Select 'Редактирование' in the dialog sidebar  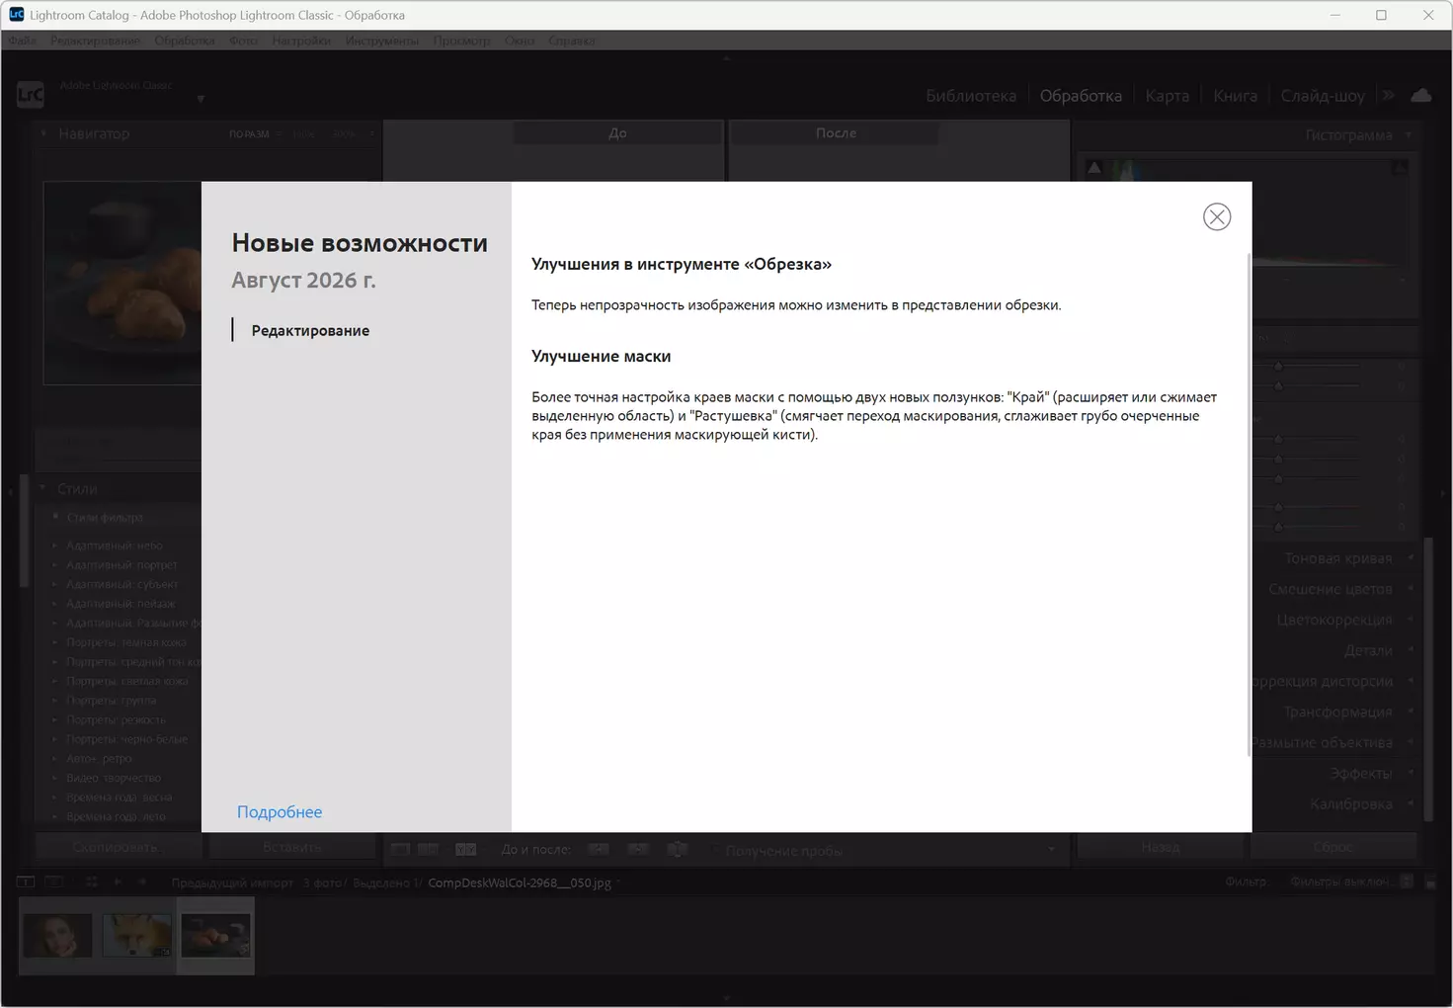[310, 330]
